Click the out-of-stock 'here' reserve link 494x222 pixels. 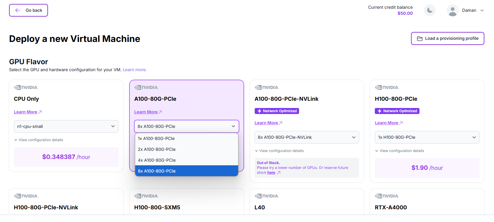(x=271, y=173)
